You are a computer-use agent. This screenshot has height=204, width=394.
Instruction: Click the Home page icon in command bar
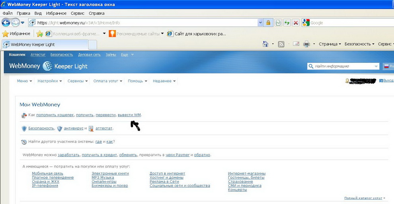[265, 44]
